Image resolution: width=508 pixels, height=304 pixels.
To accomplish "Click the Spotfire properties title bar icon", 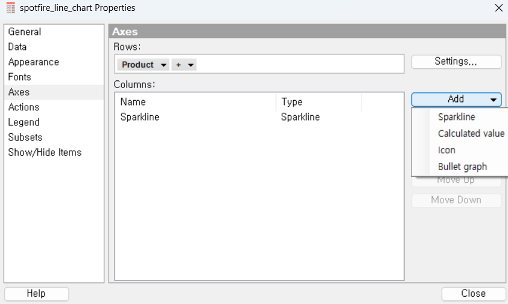I will (x=10, y=8).
